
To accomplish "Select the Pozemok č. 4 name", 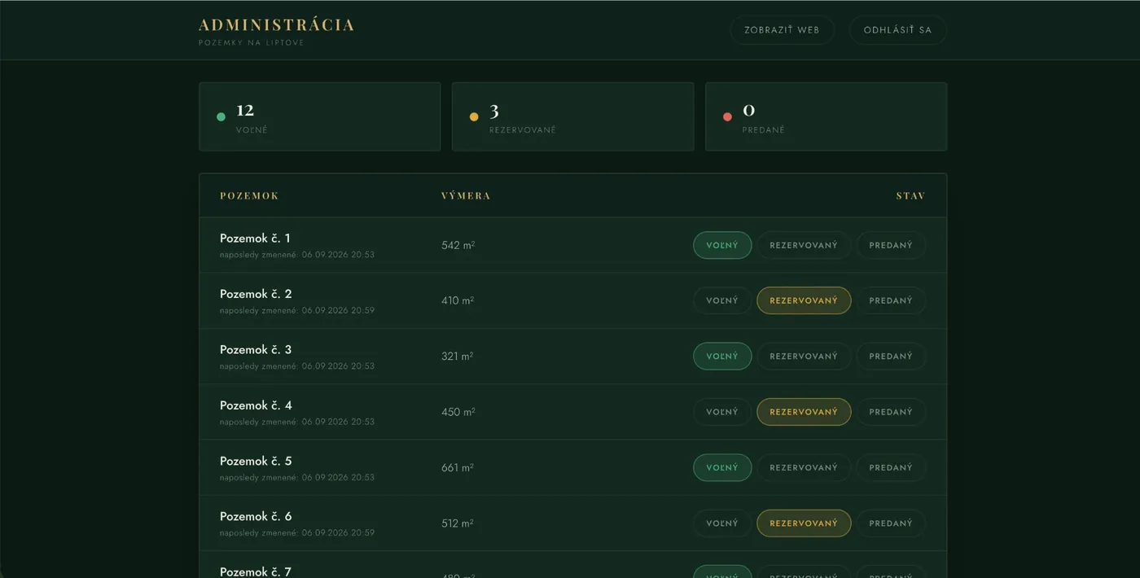I will 256,405.
